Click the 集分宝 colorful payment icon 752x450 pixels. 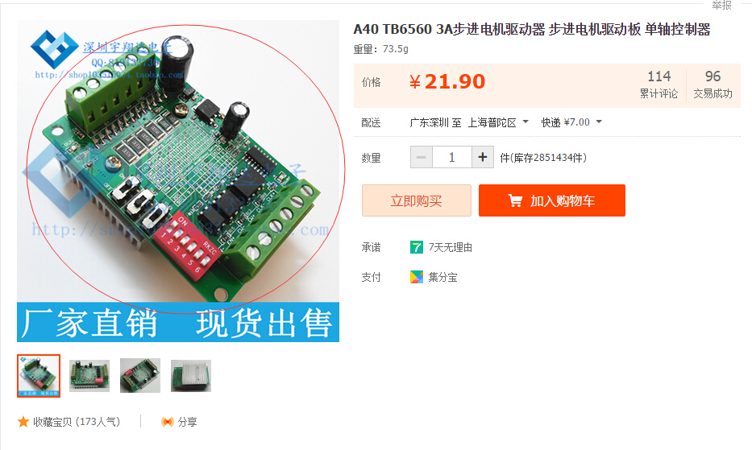pos(416,277)
